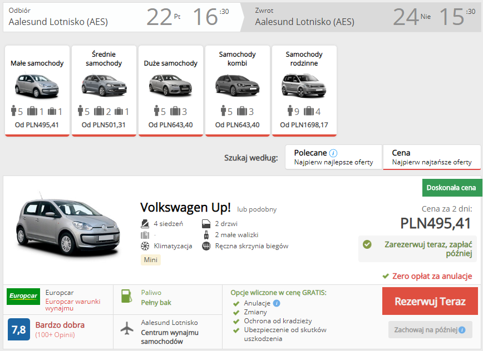483x351 pixels.
Task: Click info icon on Zachowaj na później
Action: [461, 330]
